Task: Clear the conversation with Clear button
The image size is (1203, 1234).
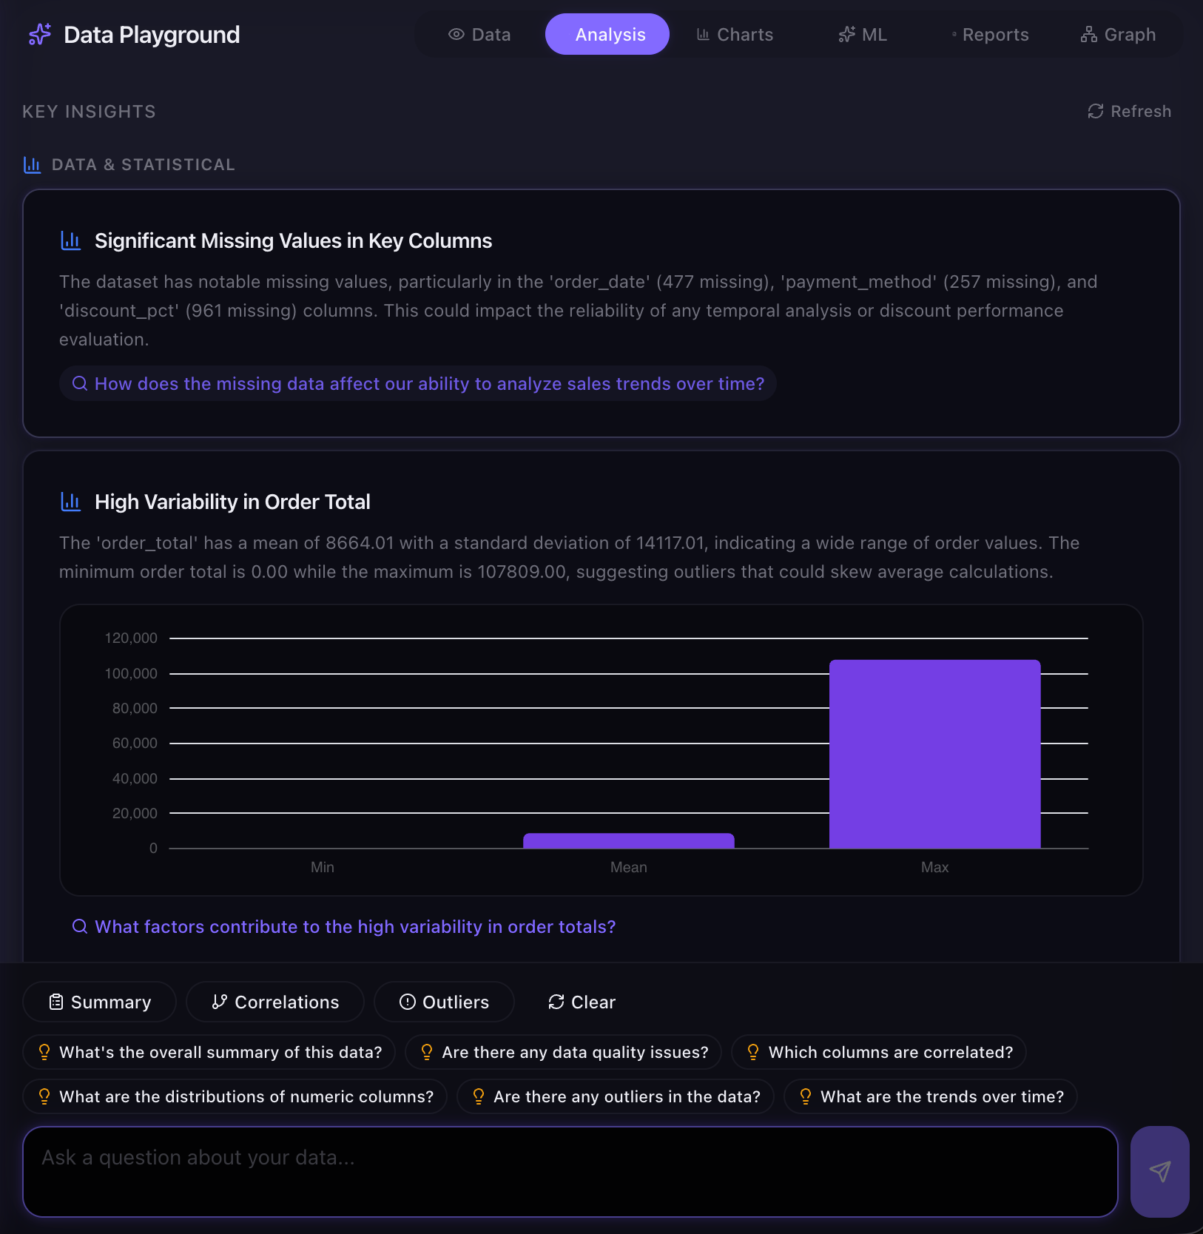Action: click(x=582, y=1002)
